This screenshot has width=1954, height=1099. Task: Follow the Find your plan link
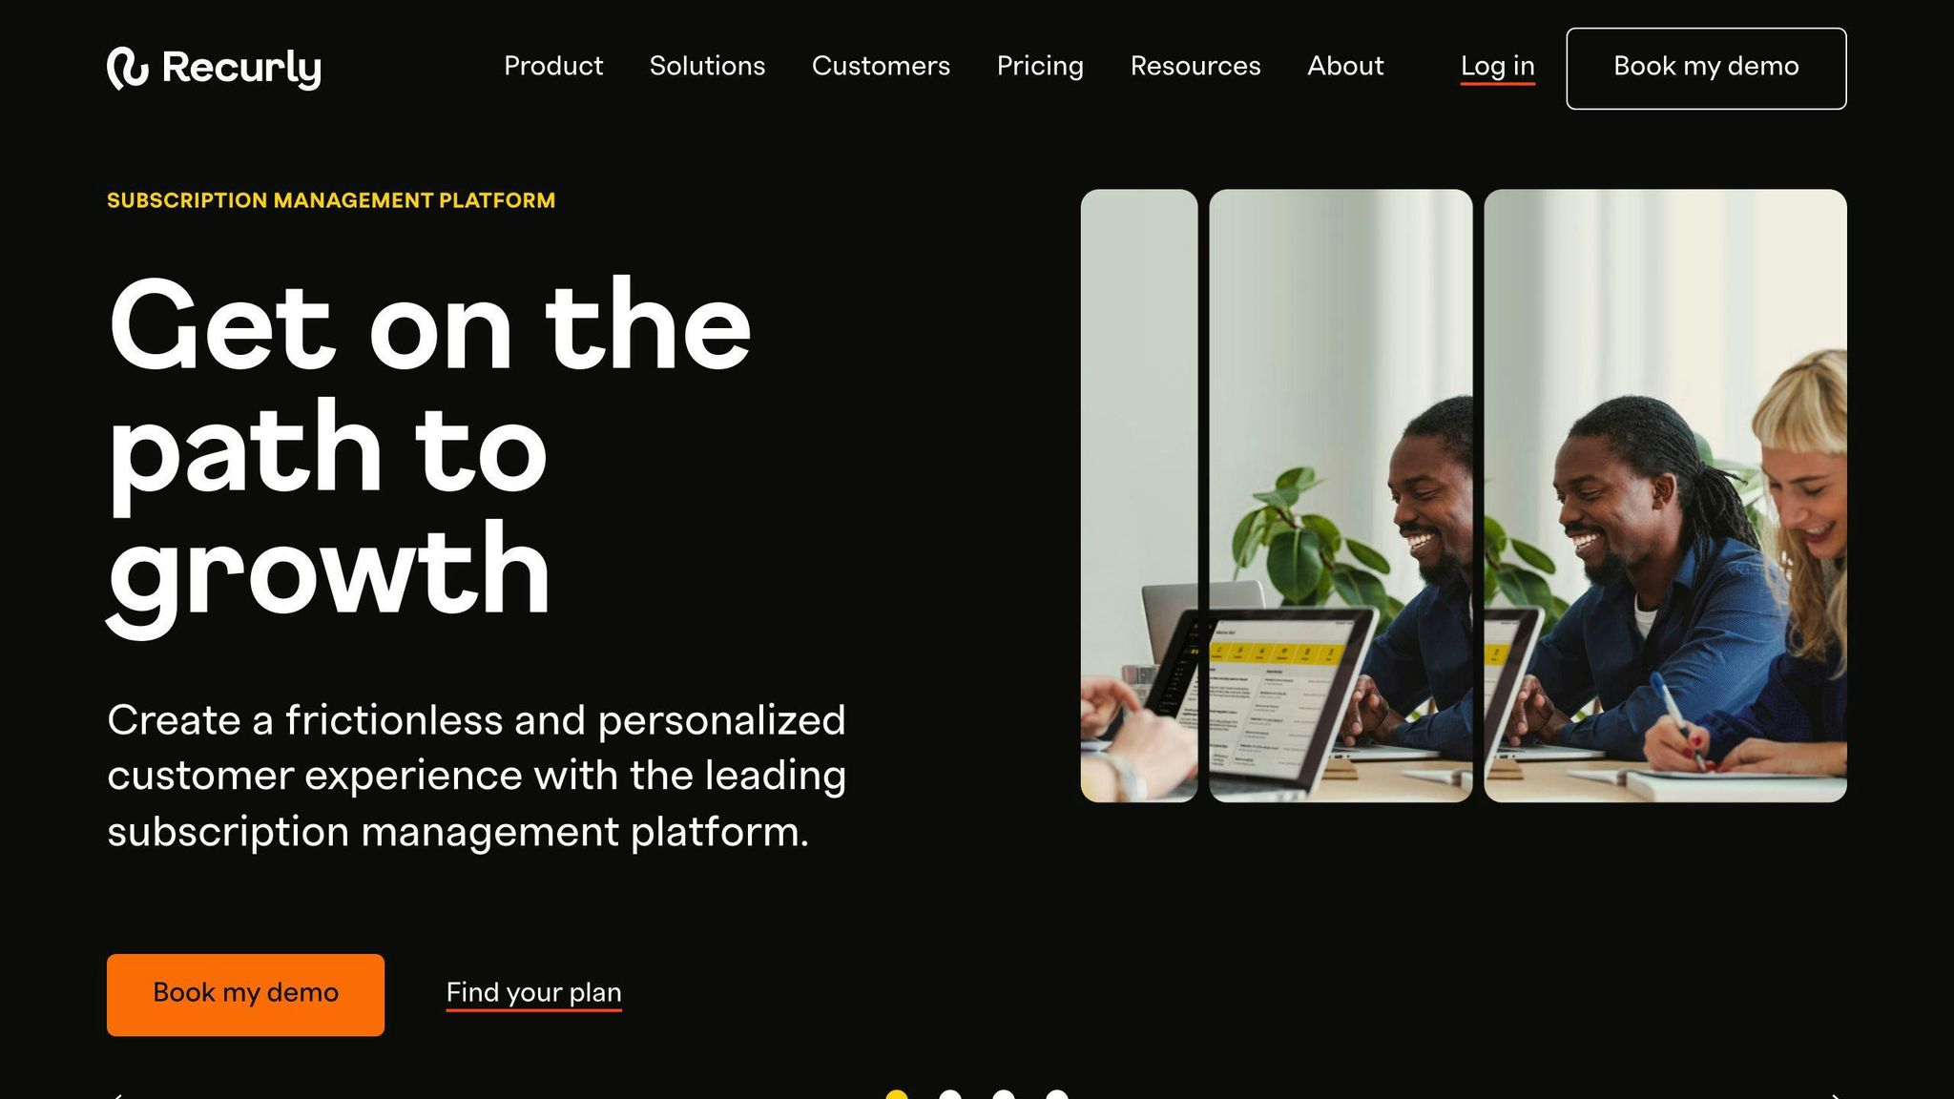(x=533, y=993)
